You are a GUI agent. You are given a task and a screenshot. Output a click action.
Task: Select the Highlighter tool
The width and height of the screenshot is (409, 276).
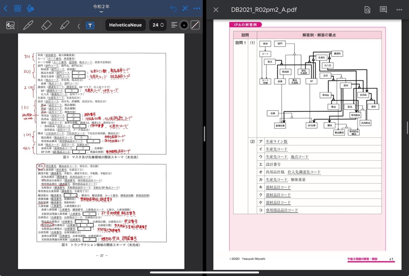pos(65,25)
